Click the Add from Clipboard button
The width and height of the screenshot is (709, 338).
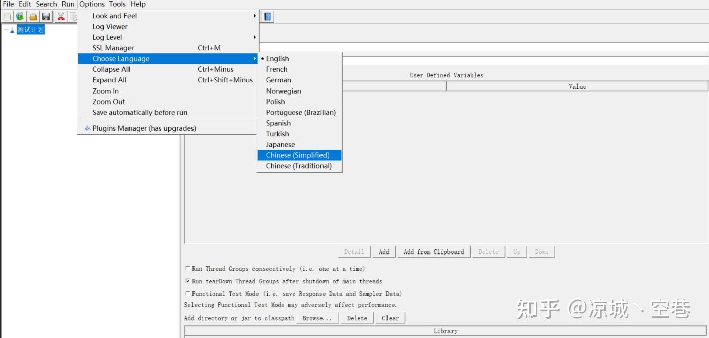(x=433, y=252)
